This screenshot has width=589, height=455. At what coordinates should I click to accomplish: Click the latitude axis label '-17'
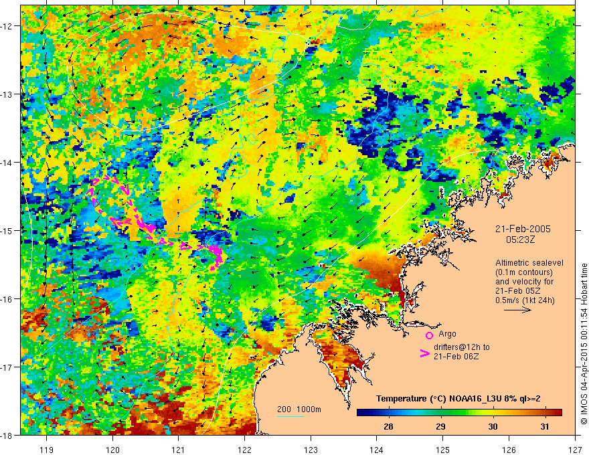(6, 367)
